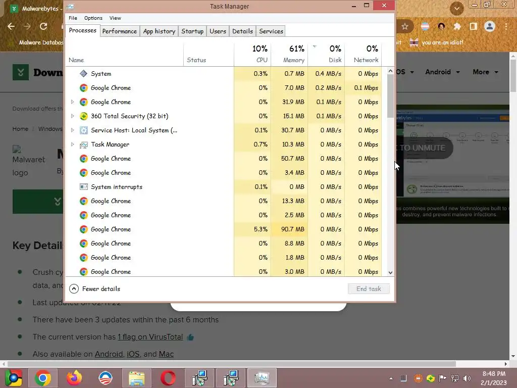Bookmark this page with the star icon in Chrome

click(405, 26)
